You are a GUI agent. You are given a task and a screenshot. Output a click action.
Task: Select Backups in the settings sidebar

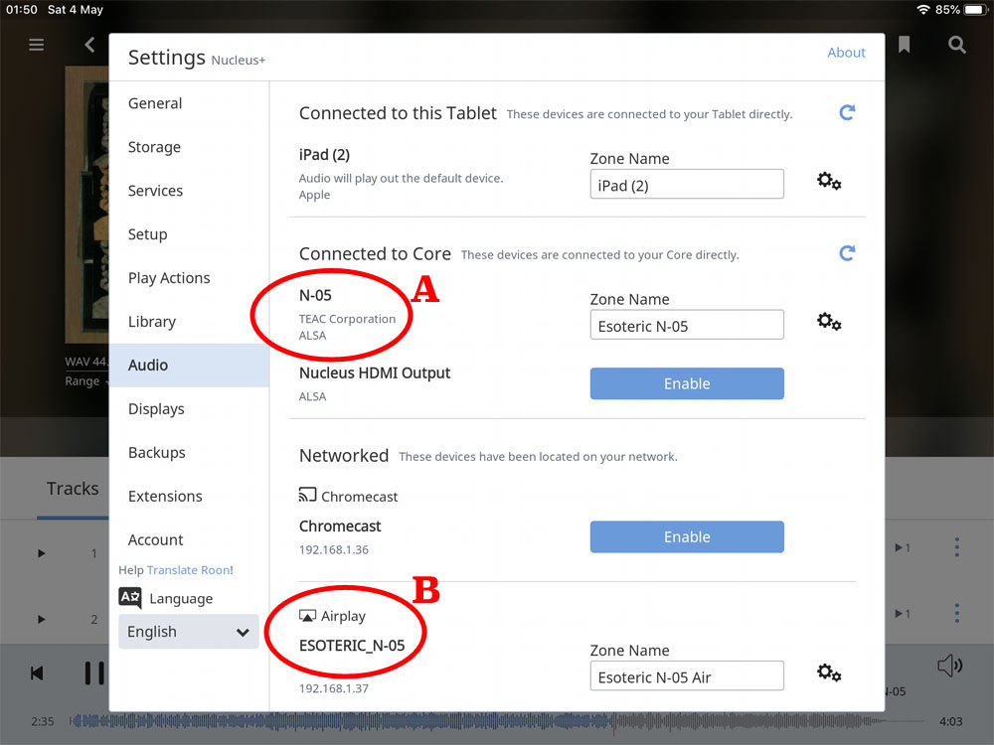156,452
